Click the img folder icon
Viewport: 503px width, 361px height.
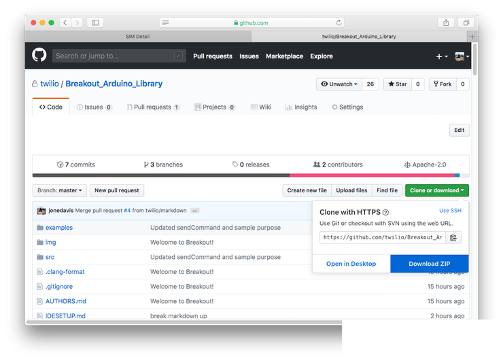point(40,242)
